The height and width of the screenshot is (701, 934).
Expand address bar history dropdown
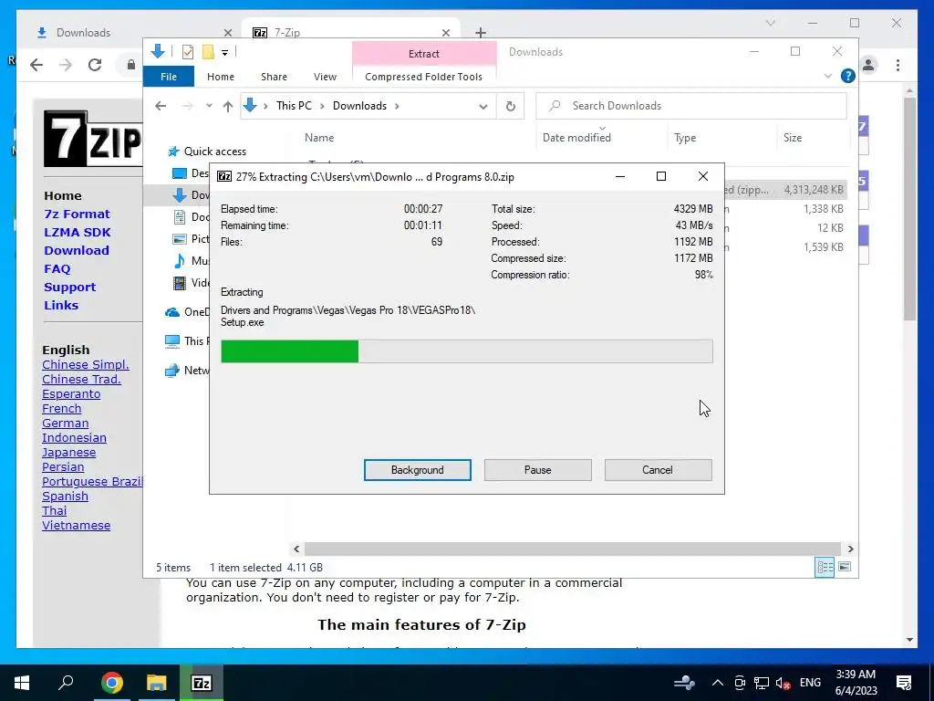pos(483,106)
